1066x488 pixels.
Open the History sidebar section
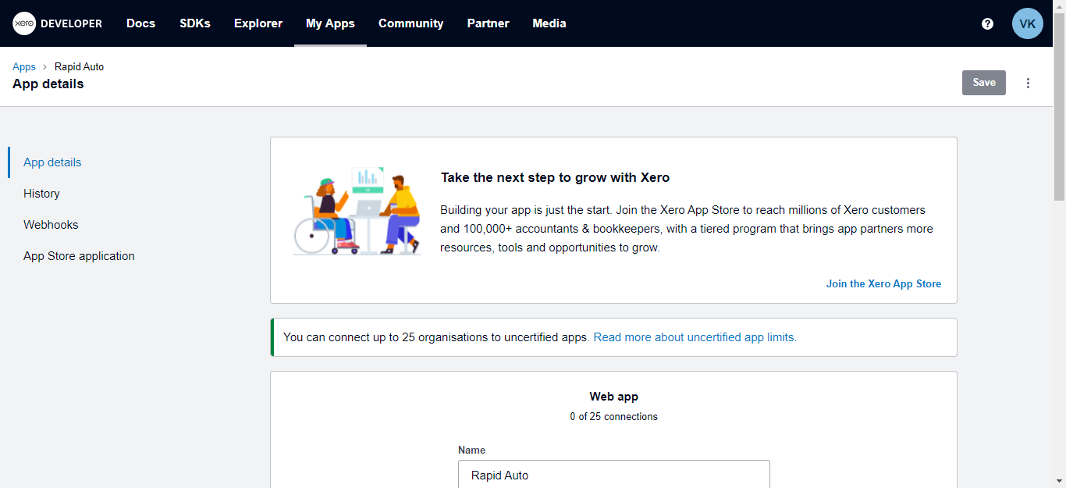click(41, 194)
